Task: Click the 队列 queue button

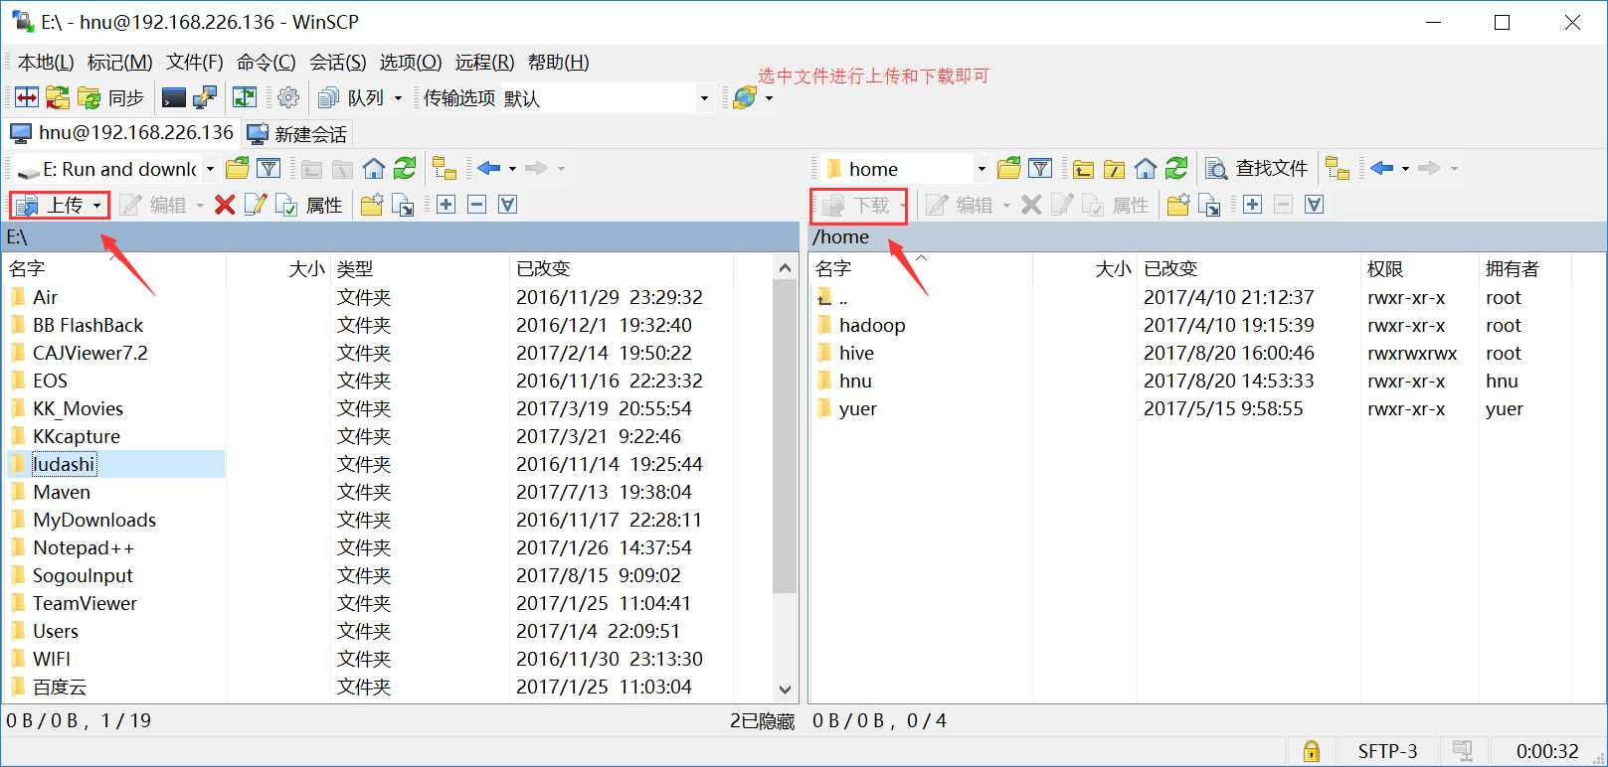Action: pyautogui.click(x=351, y=97)
